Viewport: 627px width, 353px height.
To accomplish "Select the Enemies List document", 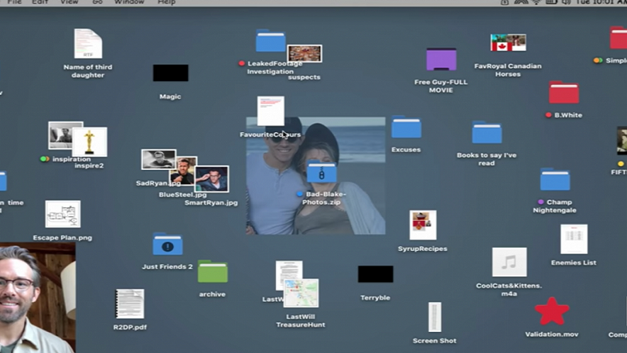I will point(574,239).
